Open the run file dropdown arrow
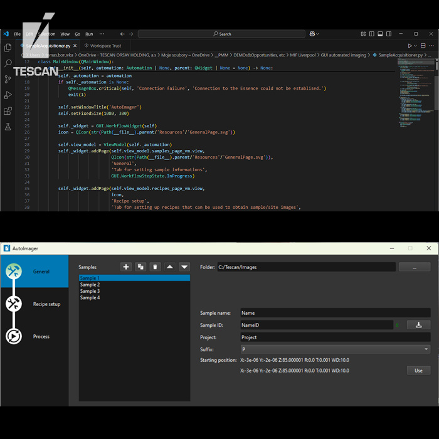This screenshot has height=439, width=439. click(x=416, y=46)
